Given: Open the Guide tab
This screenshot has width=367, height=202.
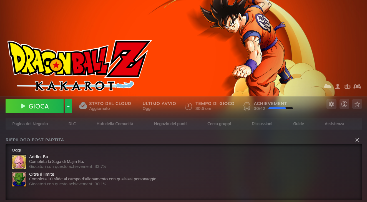Looking at the screenshot, I should (298, 124).
